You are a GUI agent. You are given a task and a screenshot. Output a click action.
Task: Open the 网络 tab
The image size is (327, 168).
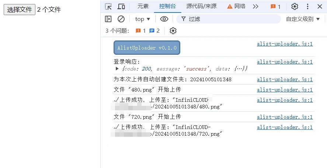[x=236, y=6]
